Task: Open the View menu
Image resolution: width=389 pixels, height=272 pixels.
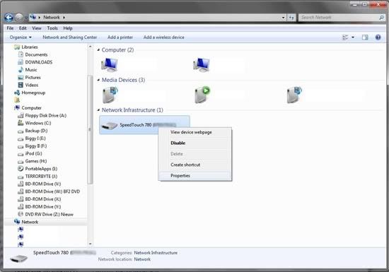Action: pos(37,28)
